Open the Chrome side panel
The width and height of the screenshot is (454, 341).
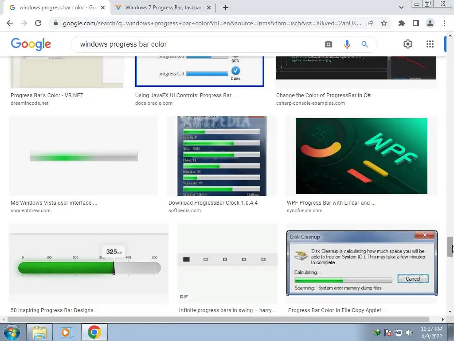pos(416,23)
